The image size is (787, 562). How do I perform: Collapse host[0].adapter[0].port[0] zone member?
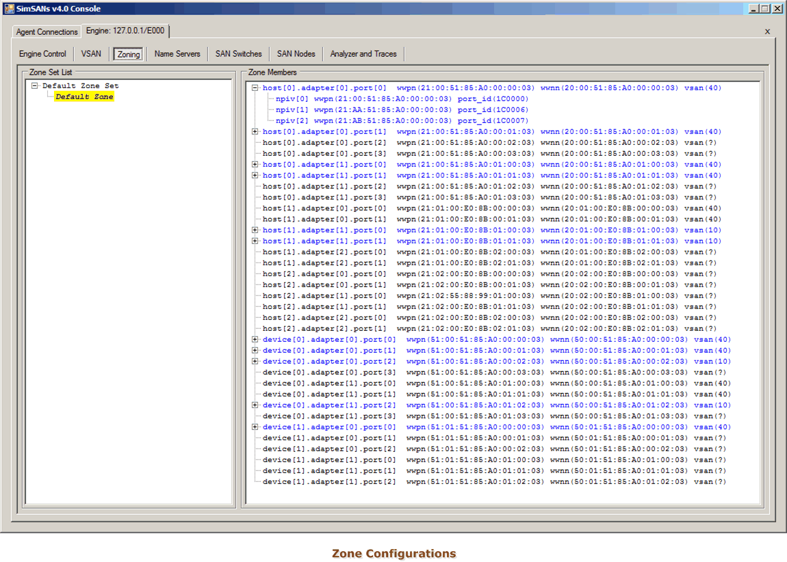(x=255, y=88)
